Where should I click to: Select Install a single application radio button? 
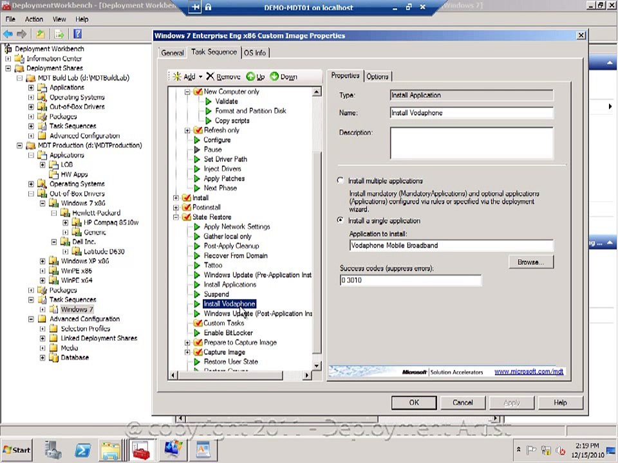point(341,221)
